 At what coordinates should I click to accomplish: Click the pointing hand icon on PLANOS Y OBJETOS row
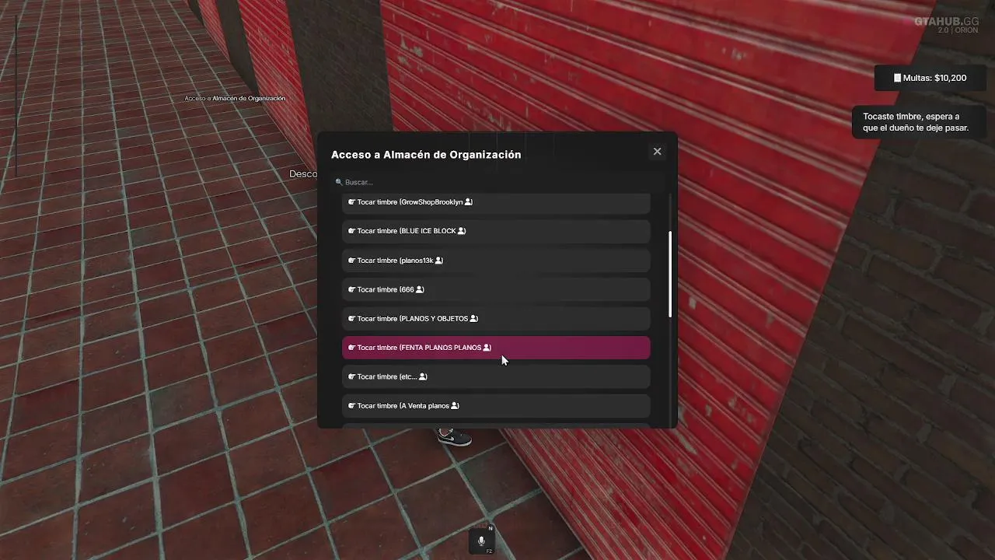click(x=351, y=319)
